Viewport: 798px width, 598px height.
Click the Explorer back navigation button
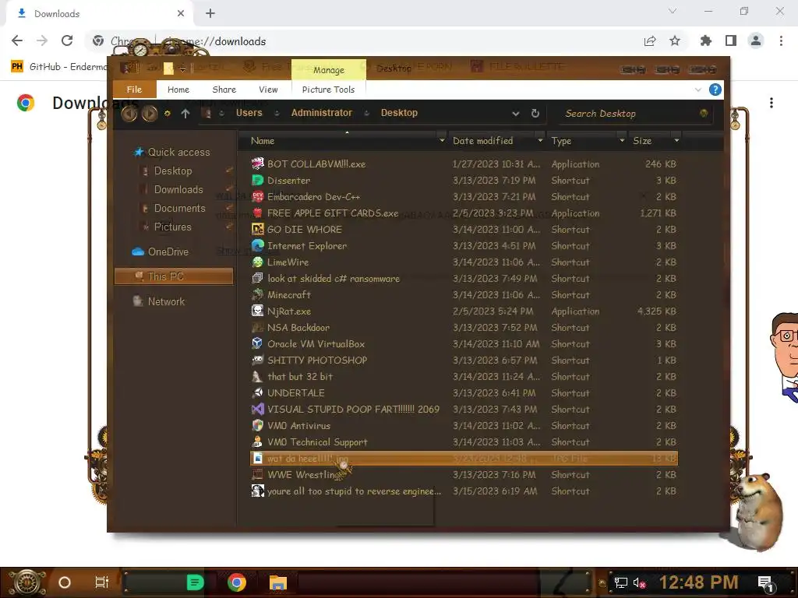129,114
